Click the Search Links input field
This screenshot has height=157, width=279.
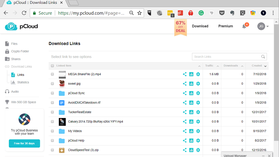tap(226, 57)
